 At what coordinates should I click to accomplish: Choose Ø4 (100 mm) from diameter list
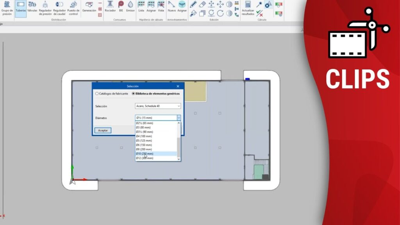(x=144, y=136)
